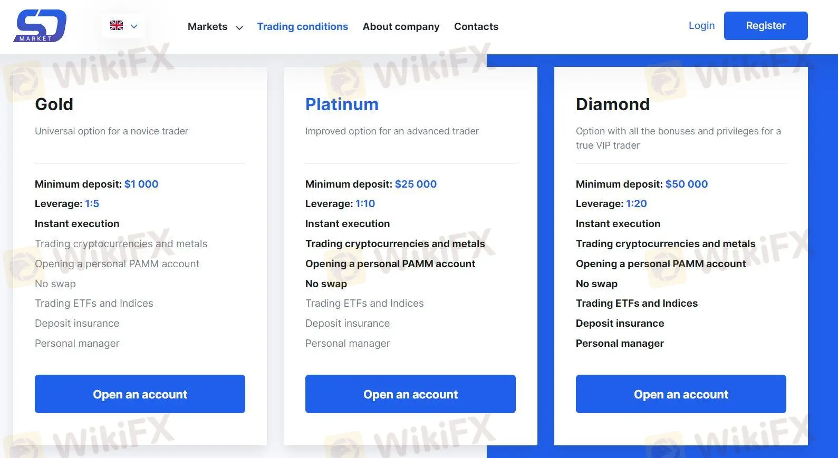Click the Register button
The image size is (838, 458).
coord(765,25)
